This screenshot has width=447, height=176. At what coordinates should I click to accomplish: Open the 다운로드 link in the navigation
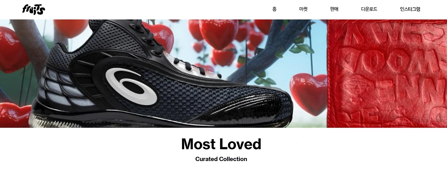[x=369, y=9]
